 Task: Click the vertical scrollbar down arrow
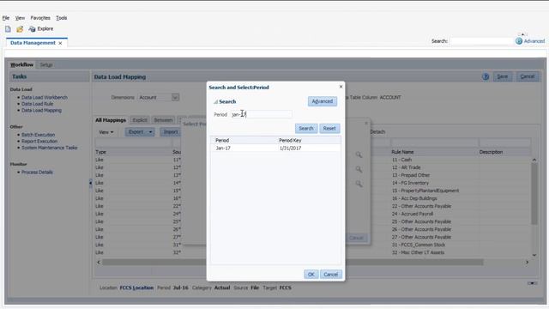click(x=534, y=255)
